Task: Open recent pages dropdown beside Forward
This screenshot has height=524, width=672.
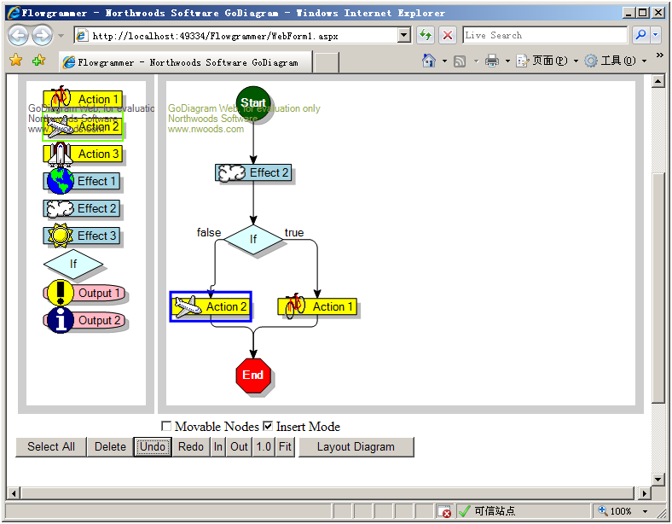Action: [61, 36]
